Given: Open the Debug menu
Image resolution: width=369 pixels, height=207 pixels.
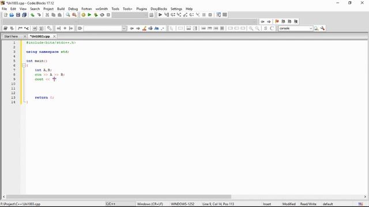Looking at the screenshot, I should coord(73,9).
